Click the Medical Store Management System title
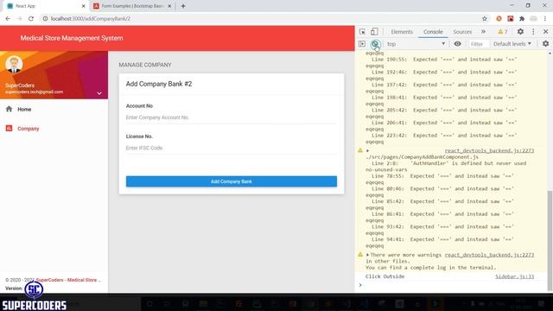 pos(72,38)
